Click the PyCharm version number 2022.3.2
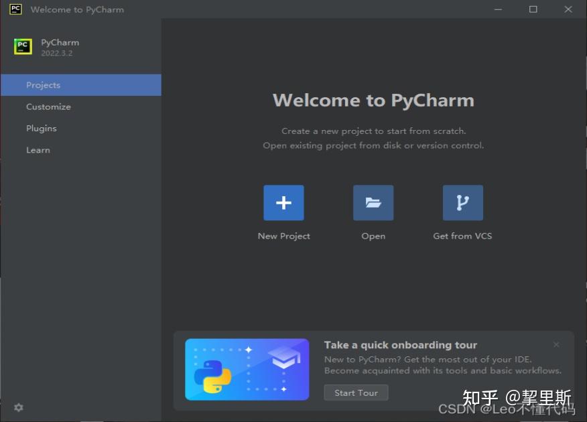 click(x=57, y=53)
